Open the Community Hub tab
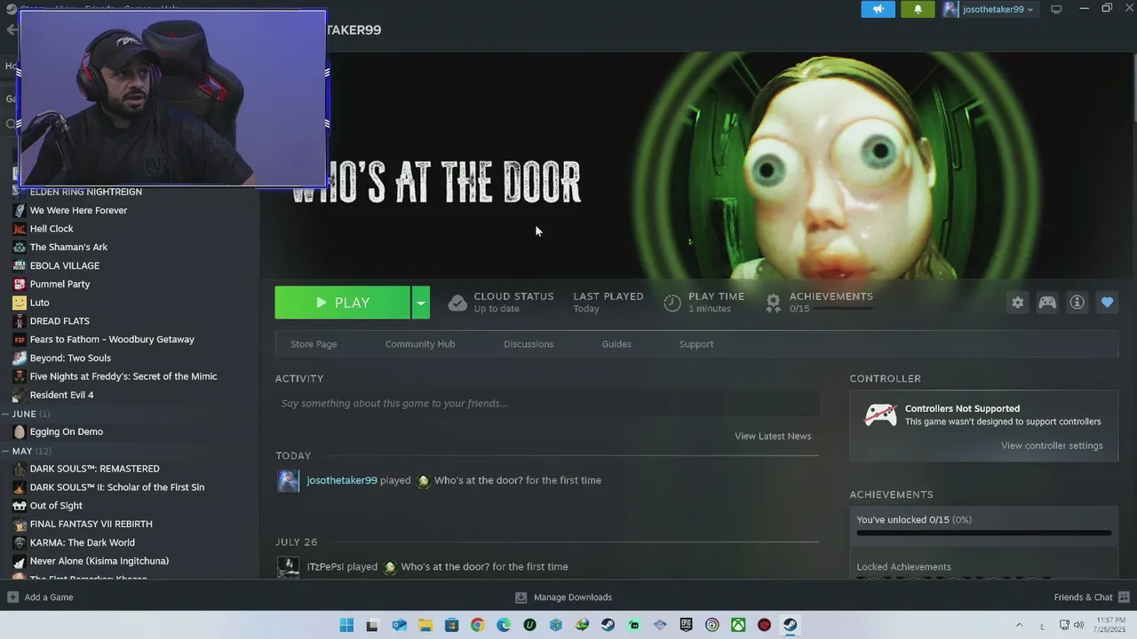Screen dimensions: 1137x639 pos(420,344)
